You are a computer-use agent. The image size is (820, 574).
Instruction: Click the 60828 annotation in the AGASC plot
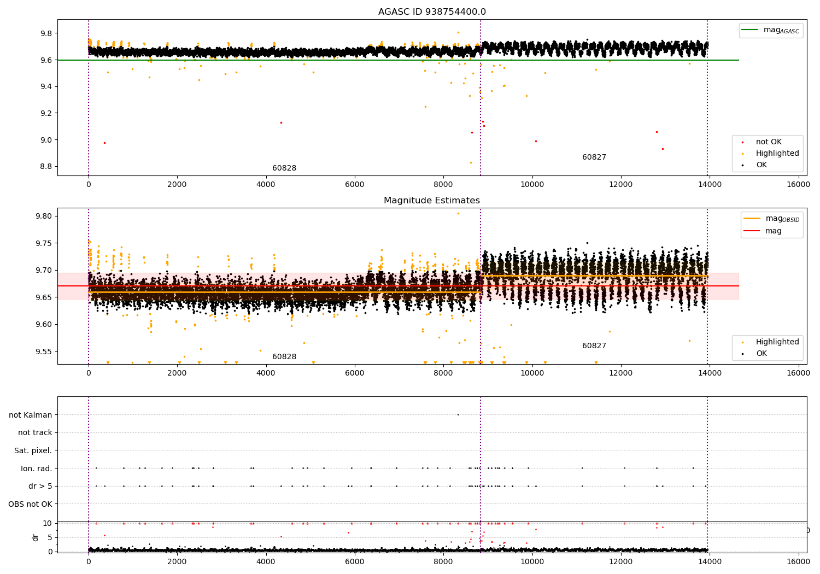(x=284, y=168)
